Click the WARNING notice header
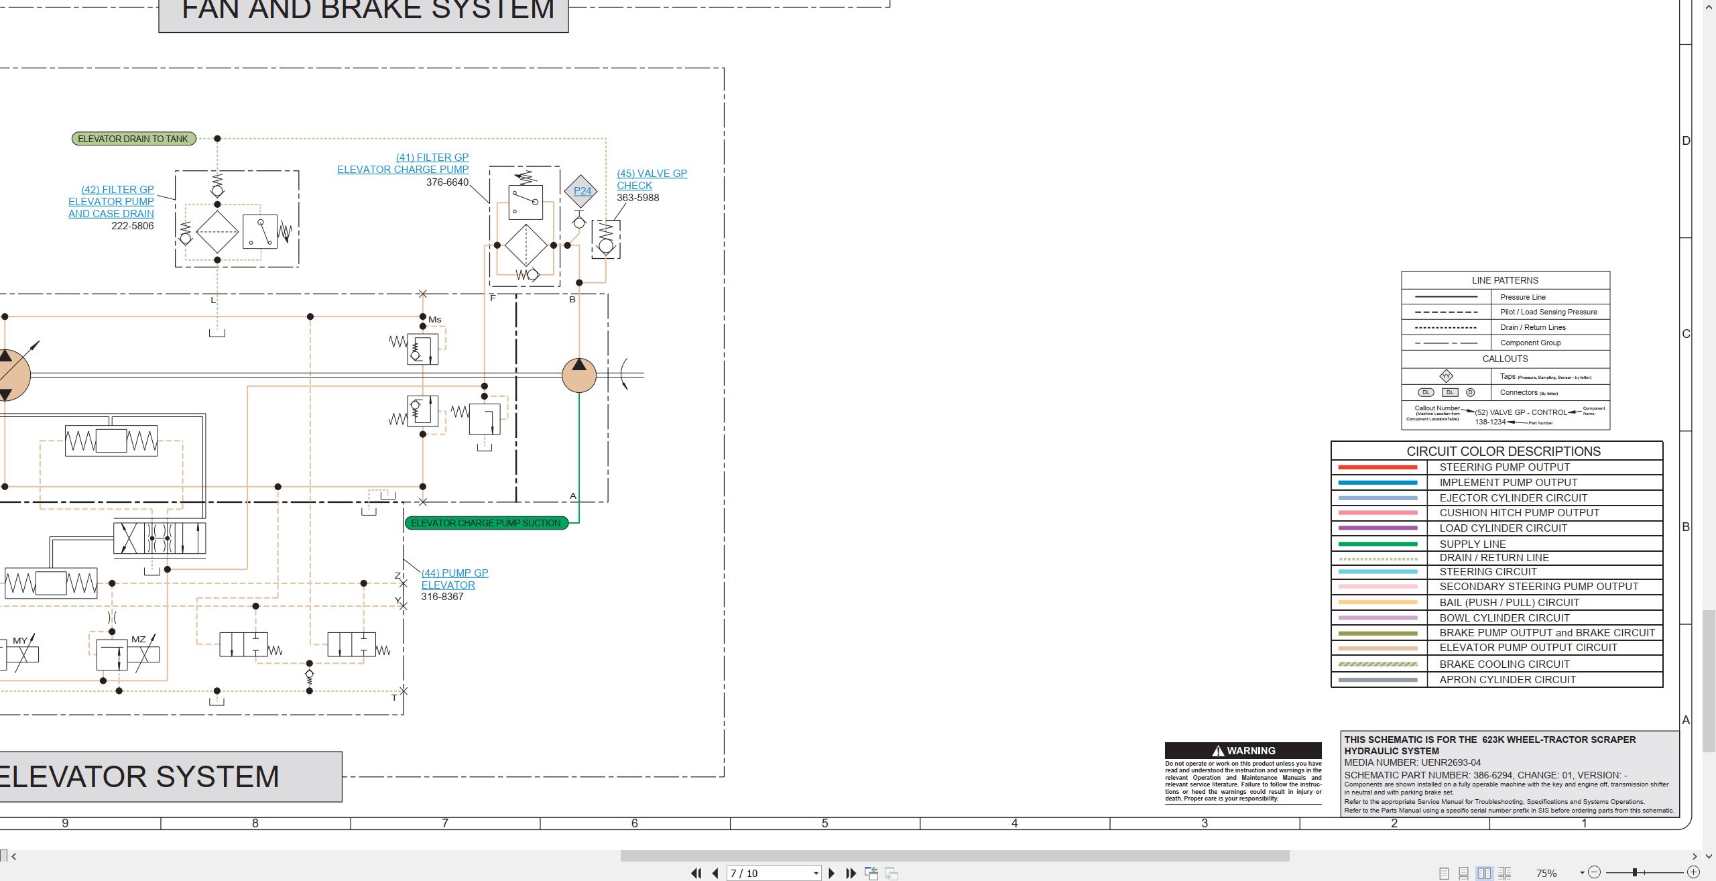This screenshot has height=881, width=1716. [1243, 750]
